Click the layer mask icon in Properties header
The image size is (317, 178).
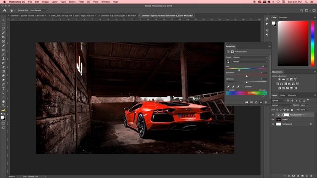tap(232, 51)
